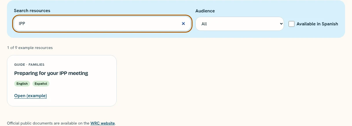The height and width of the screenshot is (126, 352).
Task: Click the GUIDE · FAMILIES card label
Action: [29, 65]
